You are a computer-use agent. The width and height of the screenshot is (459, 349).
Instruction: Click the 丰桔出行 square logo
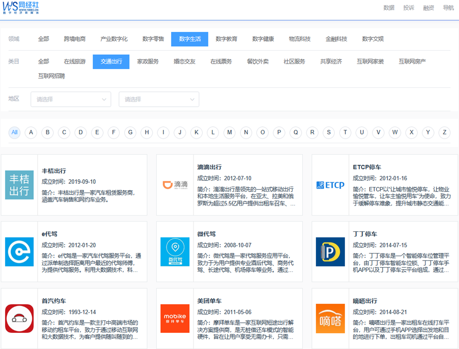tap(19, 185)
